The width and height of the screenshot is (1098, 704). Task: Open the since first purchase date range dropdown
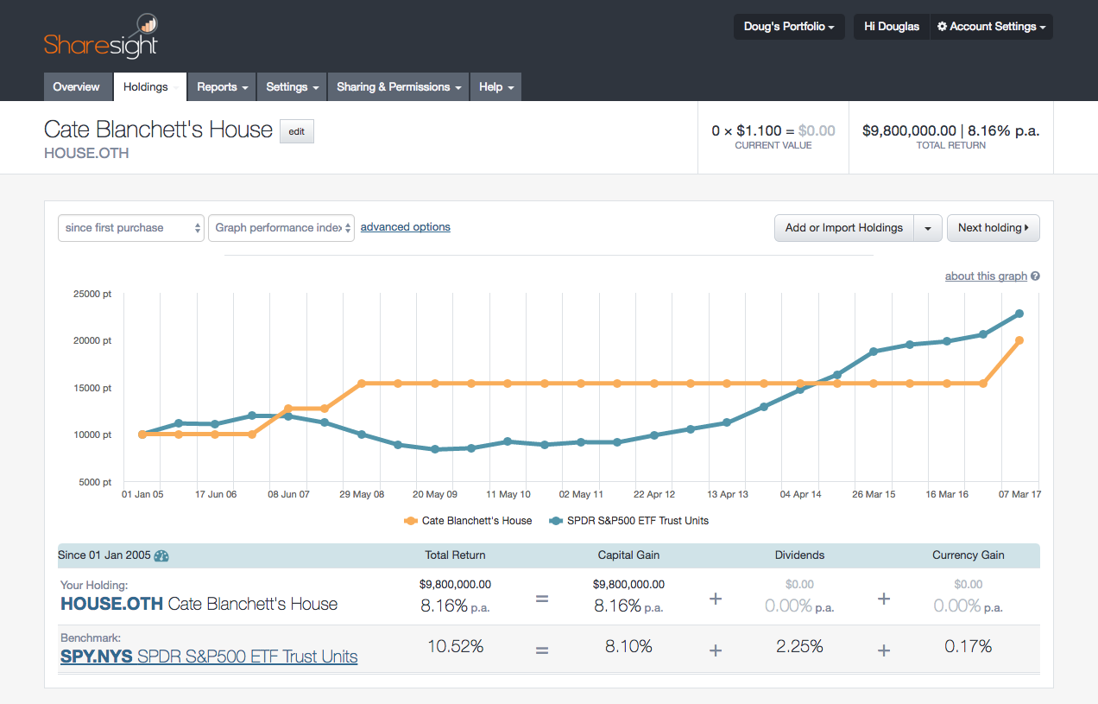click(131, 228)
